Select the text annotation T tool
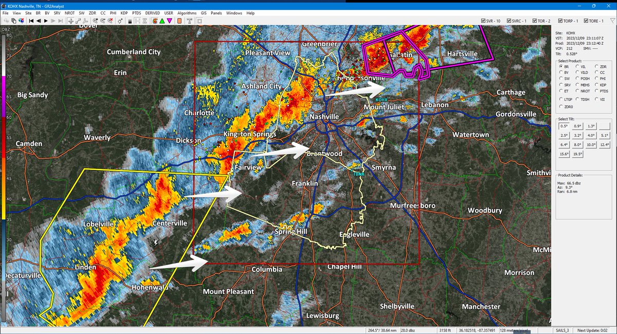This screenshot has height=334, width=617. pos(189,21)
